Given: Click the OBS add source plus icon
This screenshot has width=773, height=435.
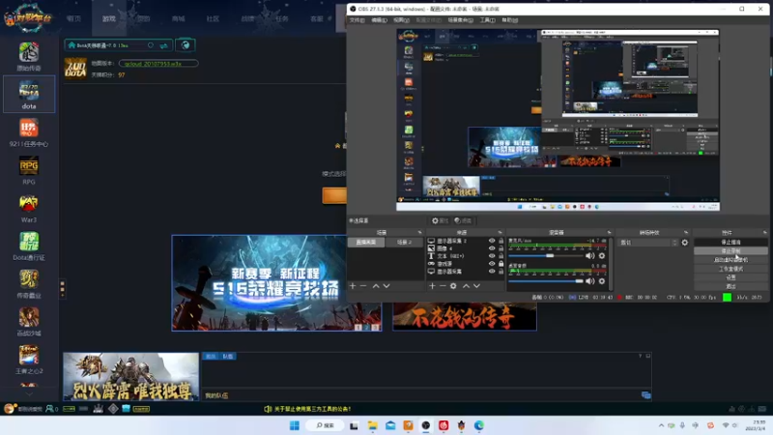Looking at the screenshot, I should click(432, 285).
